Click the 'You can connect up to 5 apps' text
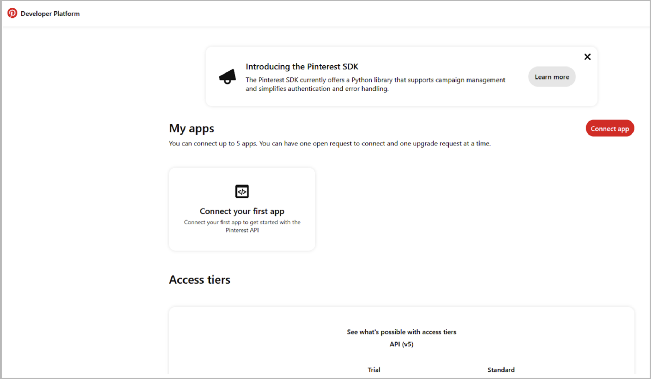The image size is (651, 379). coord(330,144)
